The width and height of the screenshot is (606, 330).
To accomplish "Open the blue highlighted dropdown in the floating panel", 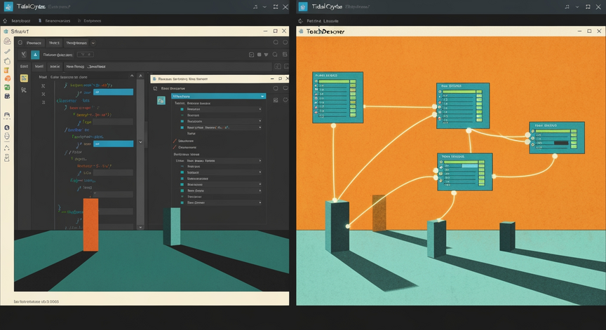I will pos(218,96).
